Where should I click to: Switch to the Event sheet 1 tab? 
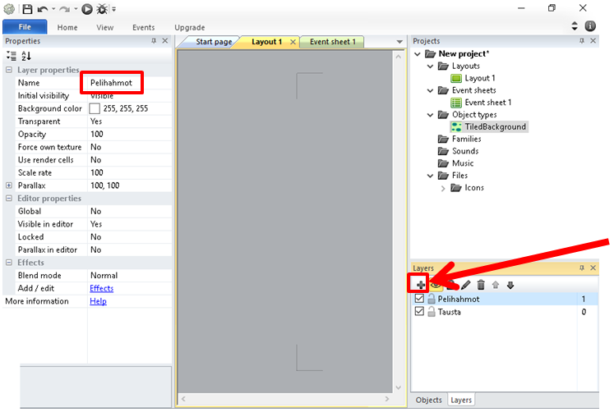(x=332, y=42)
